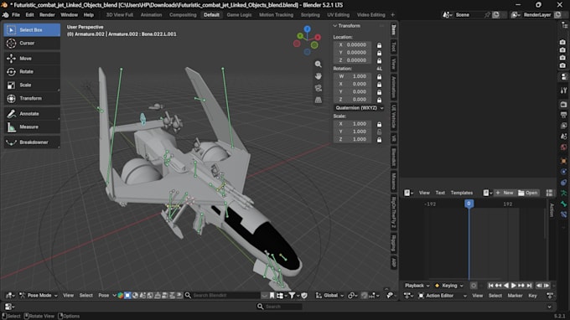The image size is (570, 320).
Task: Click the timeline playhead at frame 0
Action: tap(469, 204)
